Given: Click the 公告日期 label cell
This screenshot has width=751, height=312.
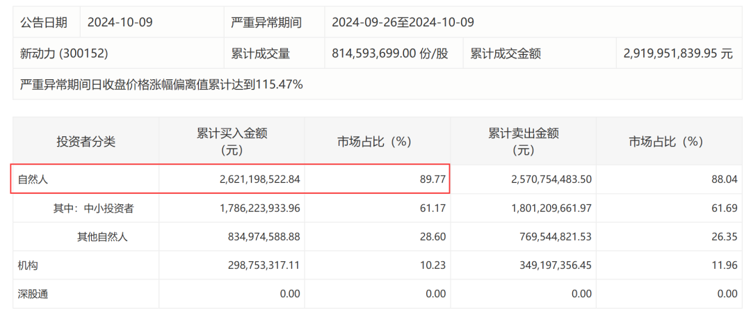Looking at the screenshot, I should point(44,22).
